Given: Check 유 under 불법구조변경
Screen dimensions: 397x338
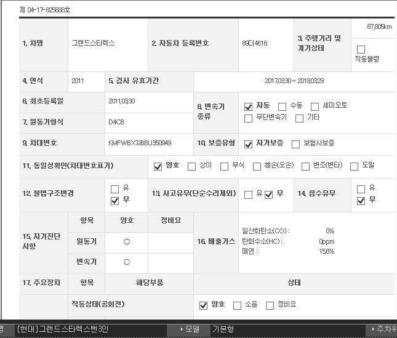Looking at the screenshot, I should (114, 189).
